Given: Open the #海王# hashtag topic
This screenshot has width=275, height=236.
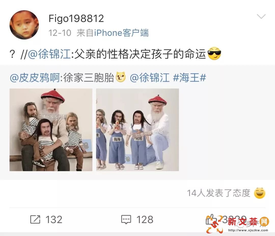Looking at the screenshot, I should coord(189,77).
